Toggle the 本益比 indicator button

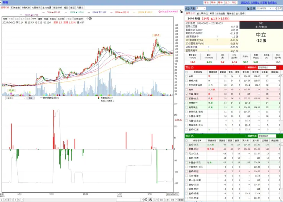[53, 19]
